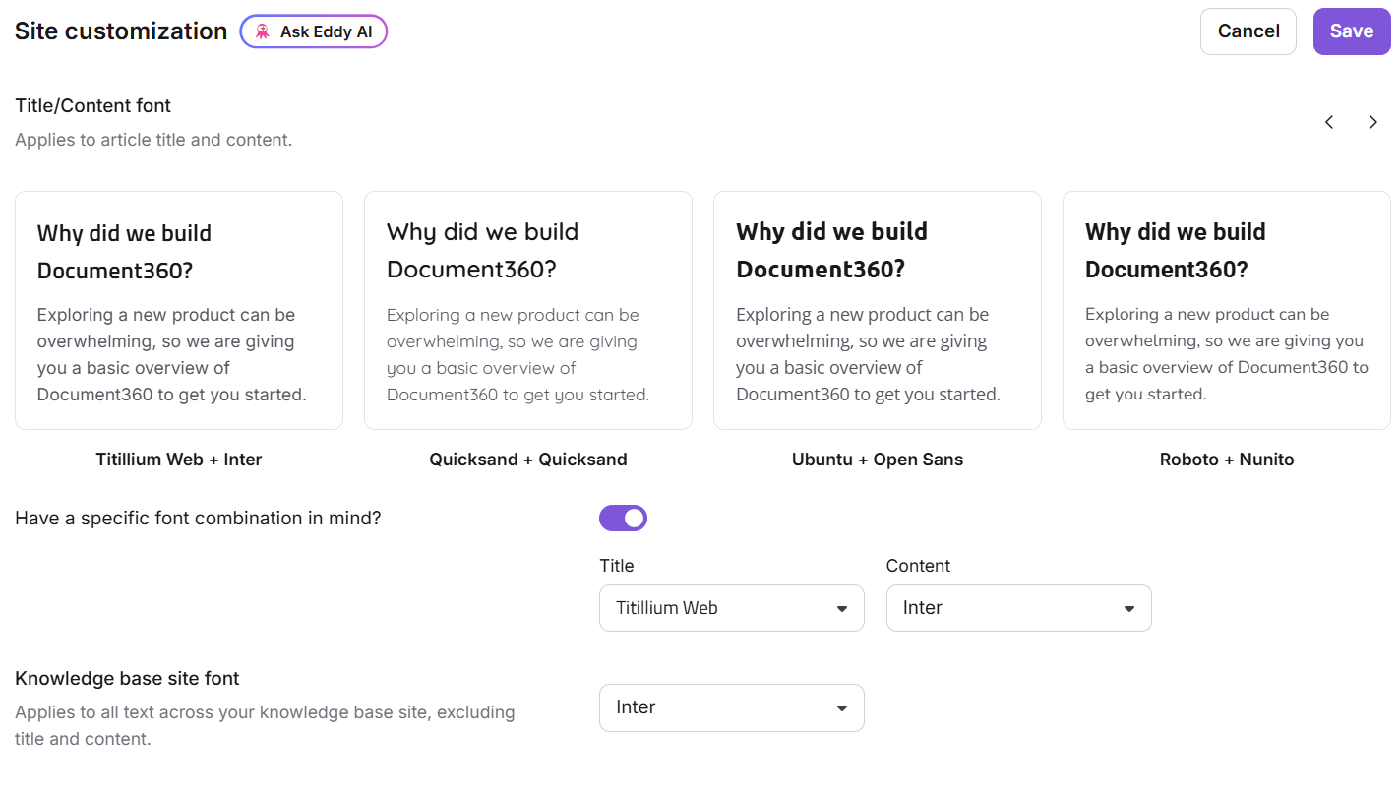This screenshot has height=798, width=1400.
Task: Open the Title font dropdown
Action: (x=732, y=608)
